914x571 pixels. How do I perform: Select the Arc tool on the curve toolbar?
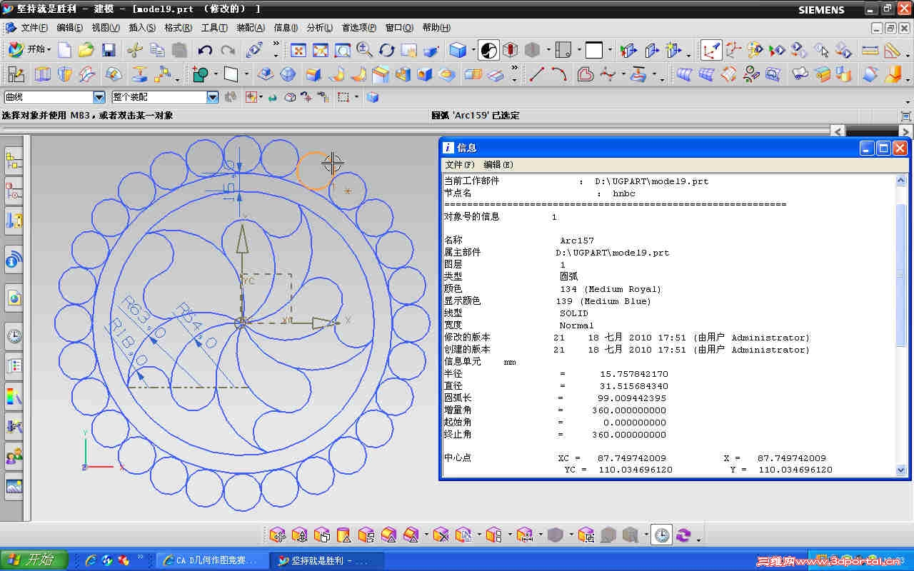pos(559,74)
